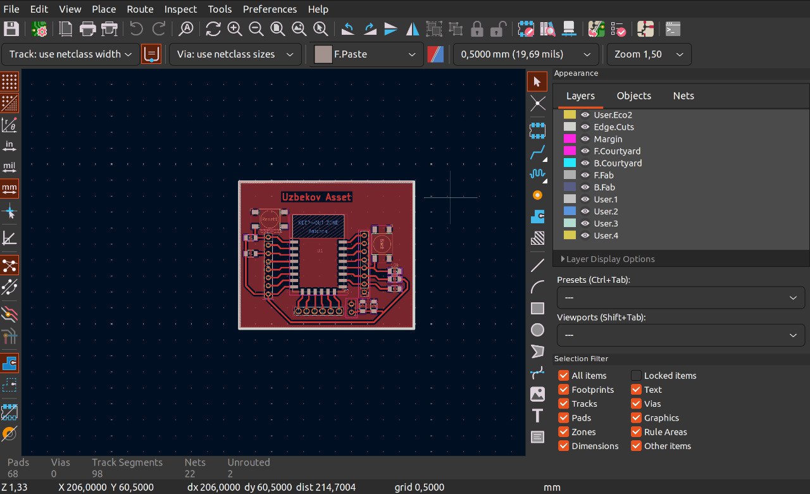Viewport: 810px width, 494px height.
Task: Enable the Locked items checkbox
Action: click(x=636, y=376)
